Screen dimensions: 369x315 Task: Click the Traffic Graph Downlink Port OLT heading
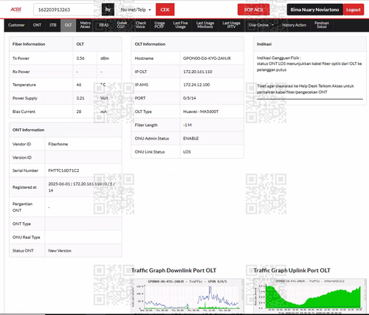point(173,271)
